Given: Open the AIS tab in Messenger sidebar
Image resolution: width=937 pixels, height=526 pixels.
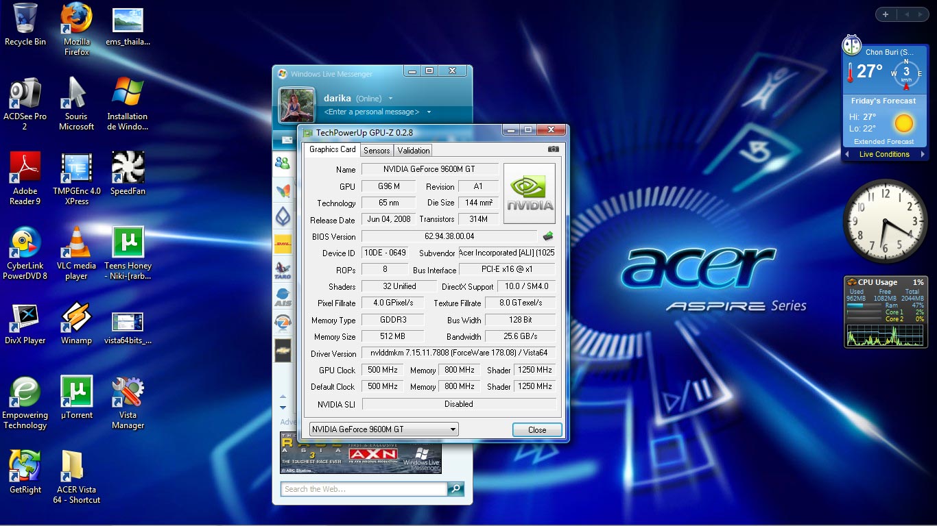Looking at the screenshot, I should [x=283, y=297].
